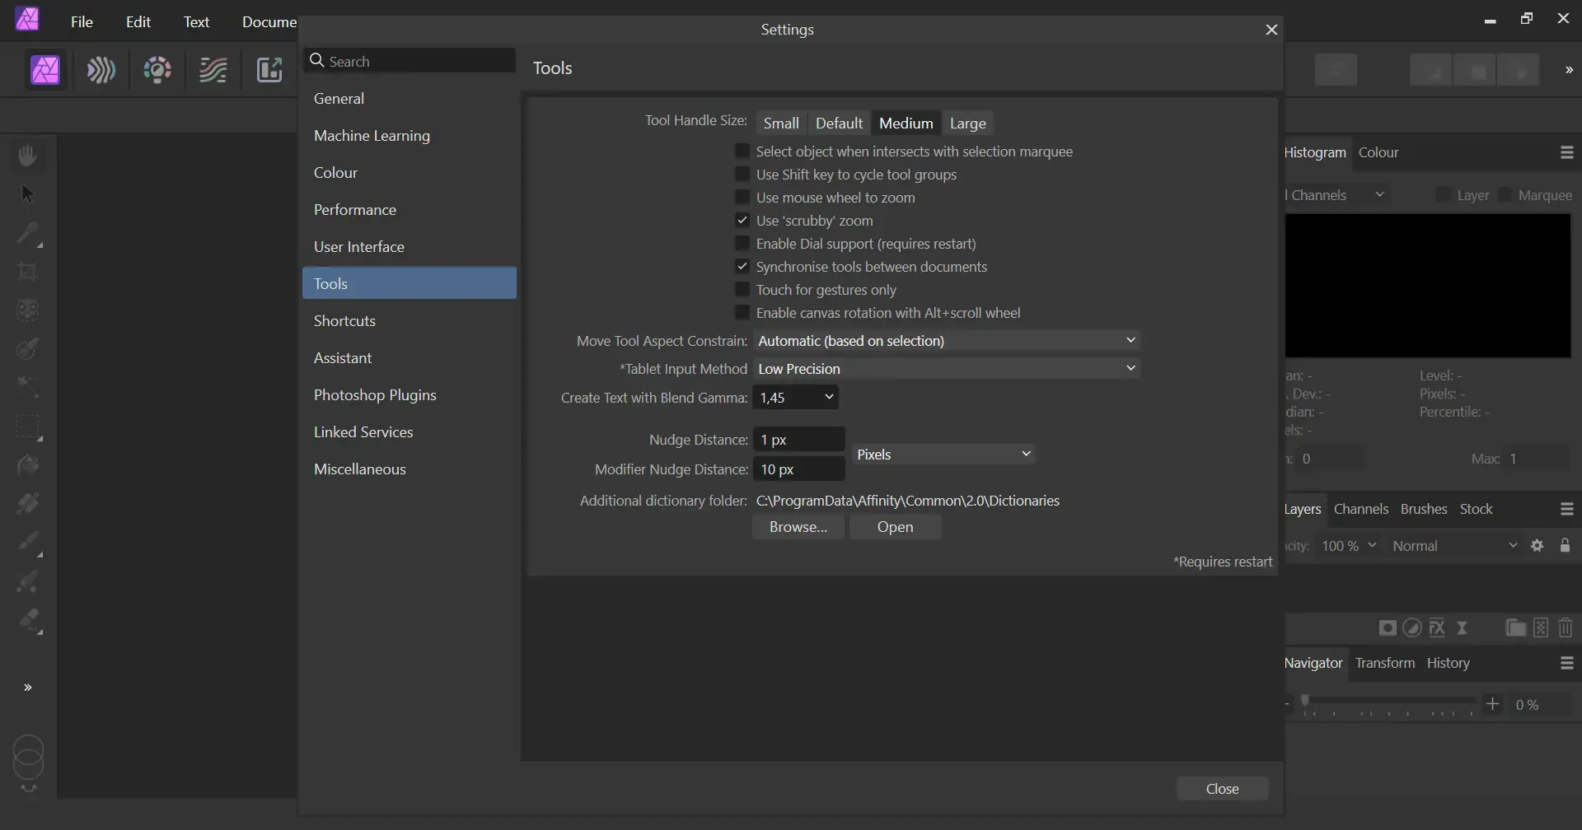Pick the Crop tool in toolbar
The image size is (1582, 830).
point(28,272)
